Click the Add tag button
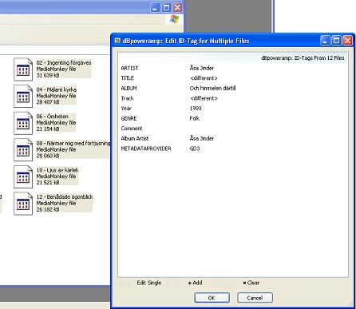The height and width of the screenshot is (309, 356). [x=195, y=283]
